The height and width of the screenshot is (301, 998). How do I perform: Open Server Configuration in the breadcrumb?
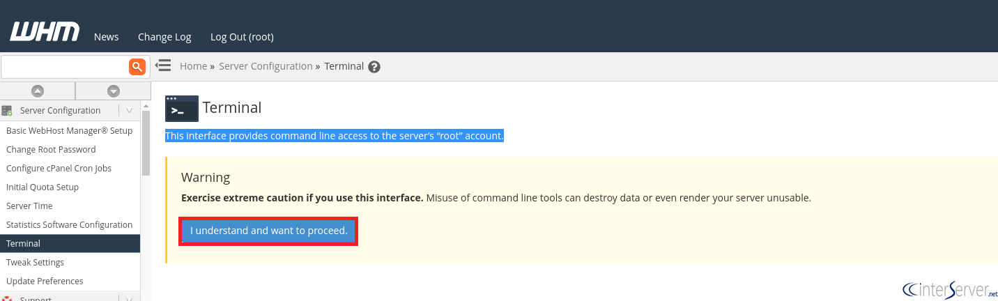point(266,66)
